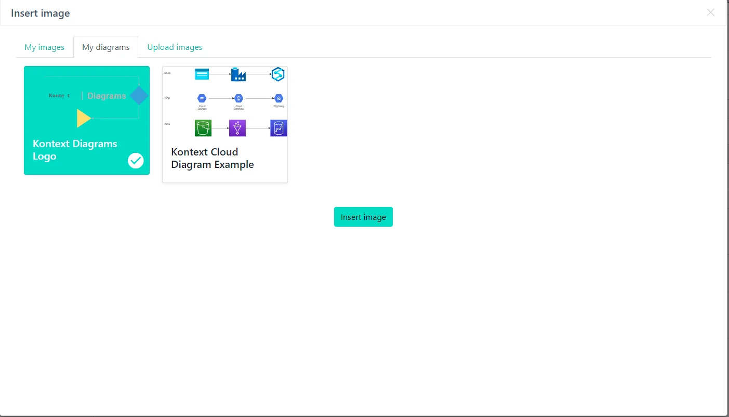Screen dimensions: 729x417
Task: Click the Azure storage icon in diagram thumbnail
Action: click(202, 74)
